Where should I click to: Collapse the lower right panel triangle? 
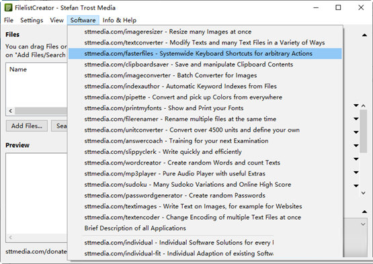tap(364, 212)
